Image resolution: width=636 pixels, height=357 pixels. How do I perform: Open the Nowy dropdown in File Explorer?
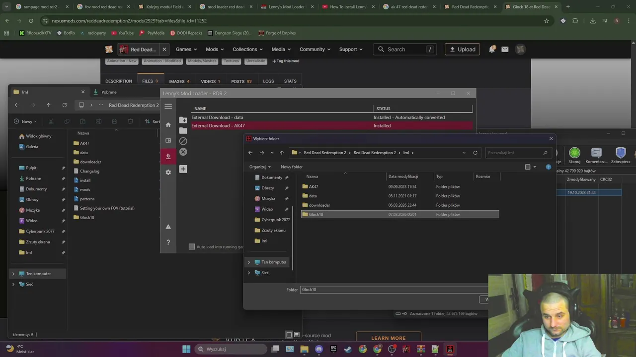click(x=26, y=121)
